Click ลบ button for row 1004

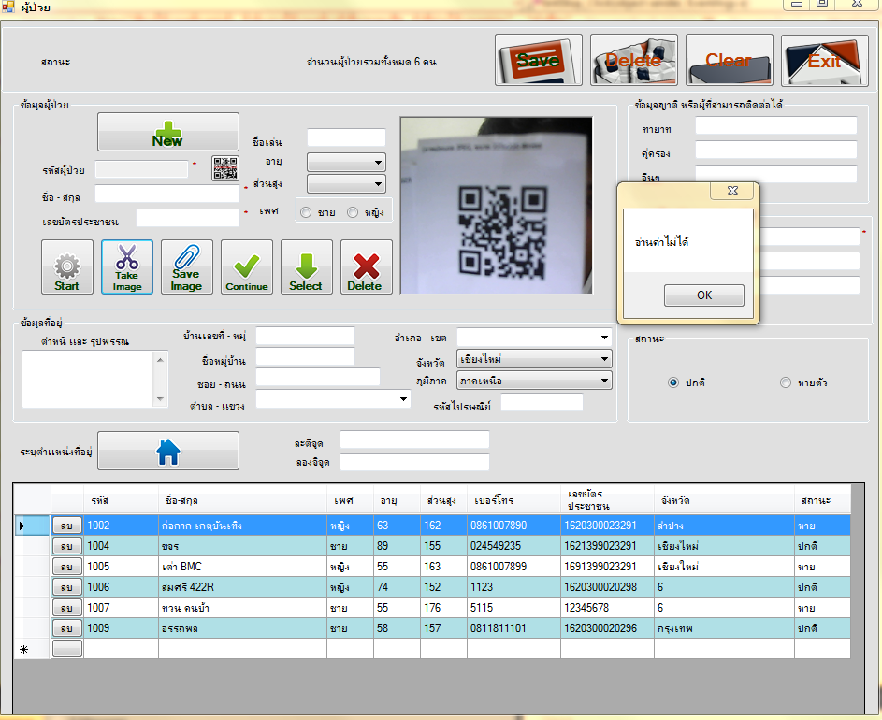(x=67, y=546)
